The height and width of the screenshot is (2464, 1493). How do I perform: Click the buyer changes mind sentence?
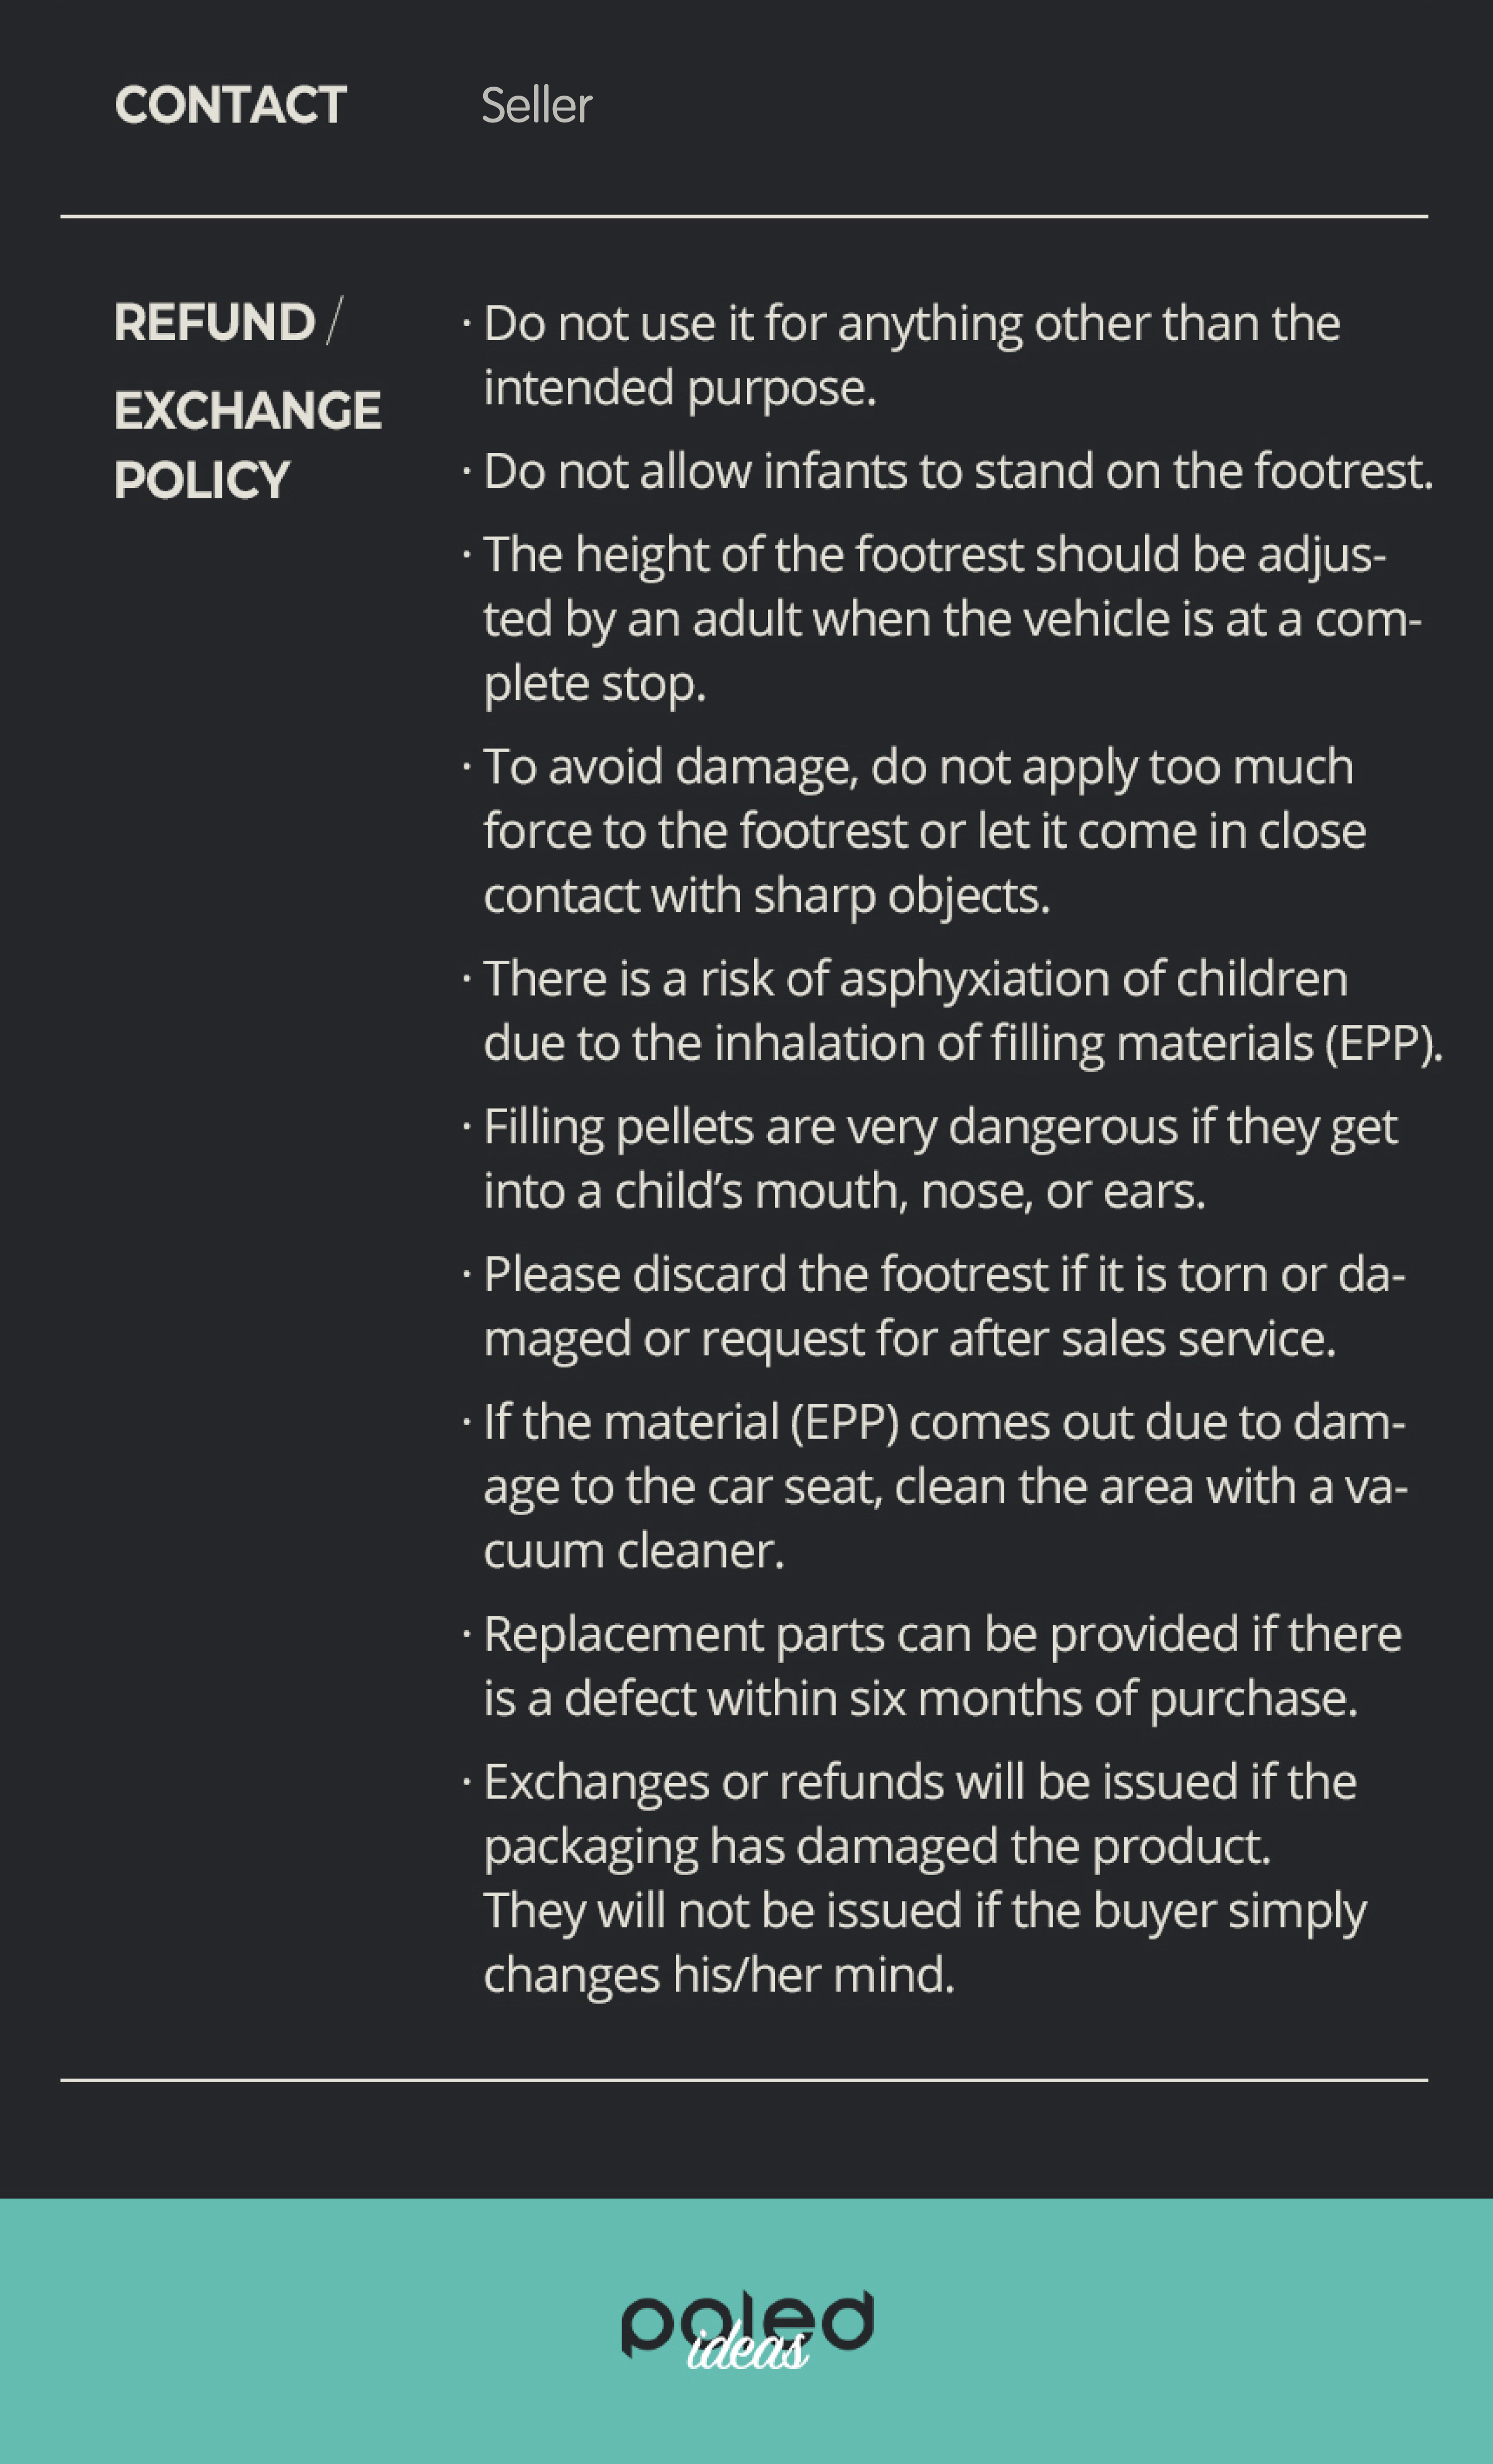click(925, 1943)
